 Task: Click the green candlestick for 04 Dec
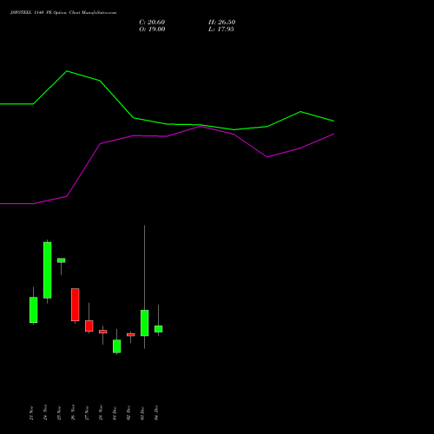click(159, 329)
